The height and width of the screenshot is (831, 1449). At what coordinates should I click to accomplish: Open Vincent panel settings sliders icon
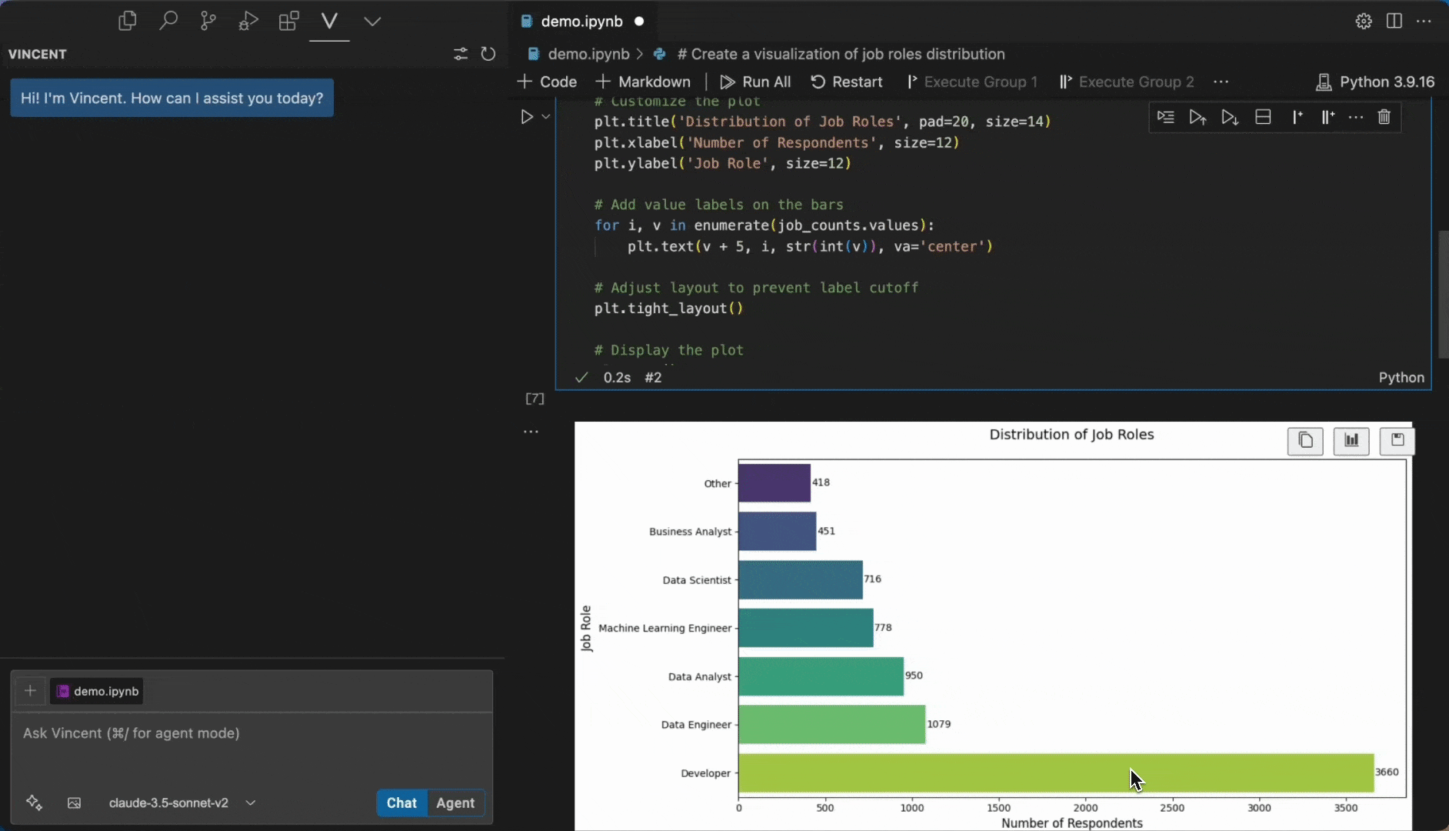pyautogui.click(x=460, y=54)
